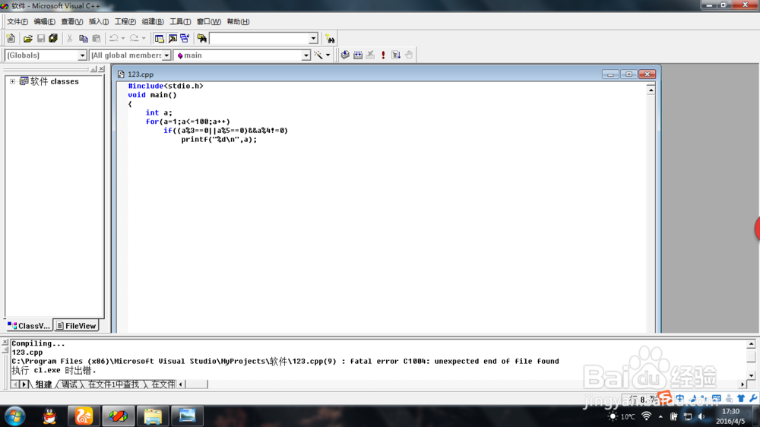Undo the last edit via toolbar
Screen dimensions: 760x427
pos(114,38)
